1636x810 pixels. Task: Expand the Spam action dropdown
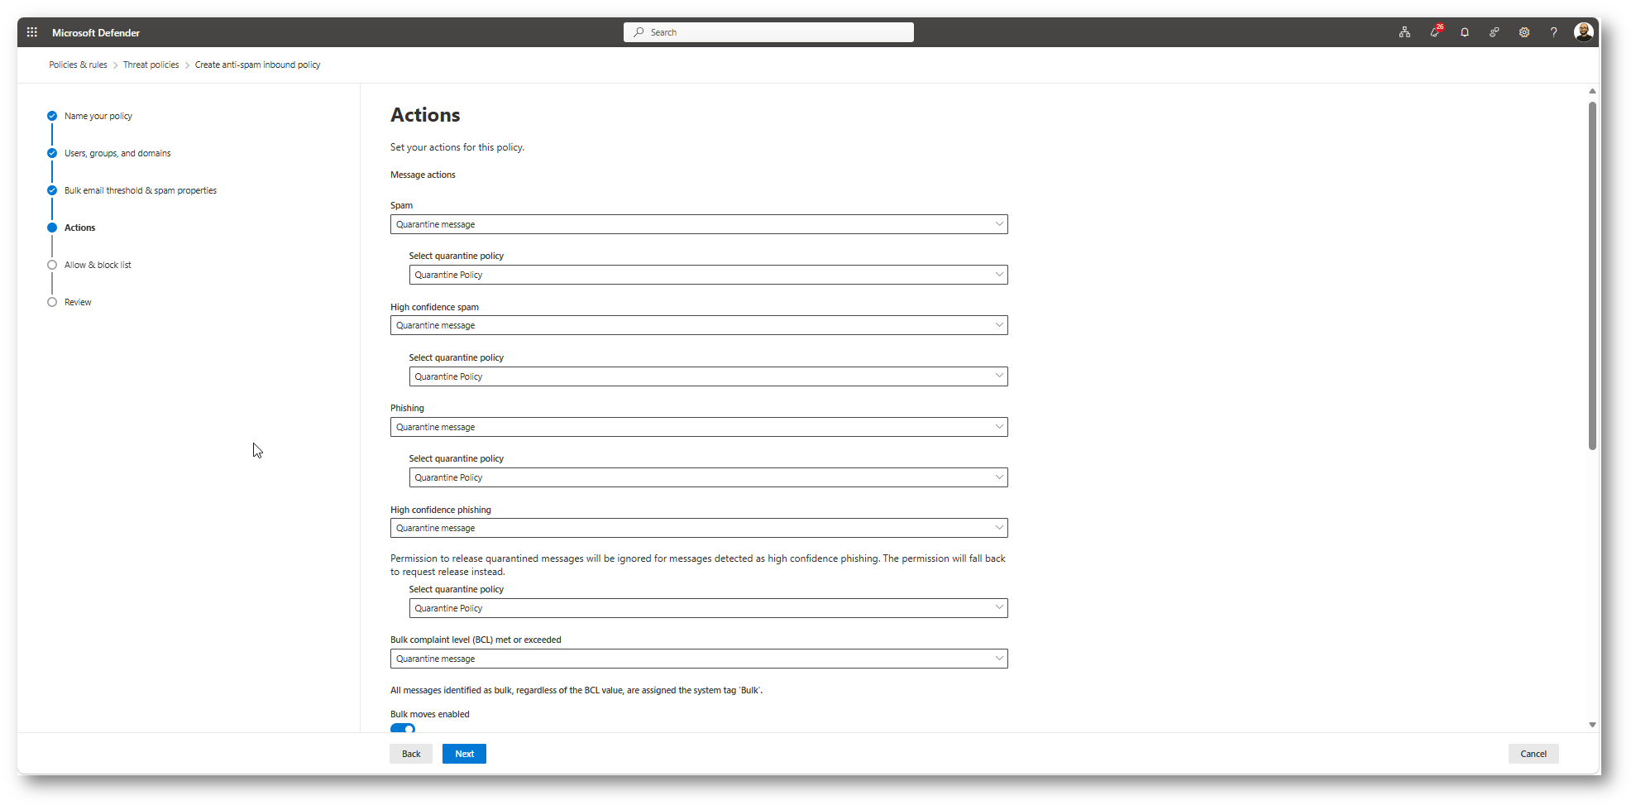699,224
